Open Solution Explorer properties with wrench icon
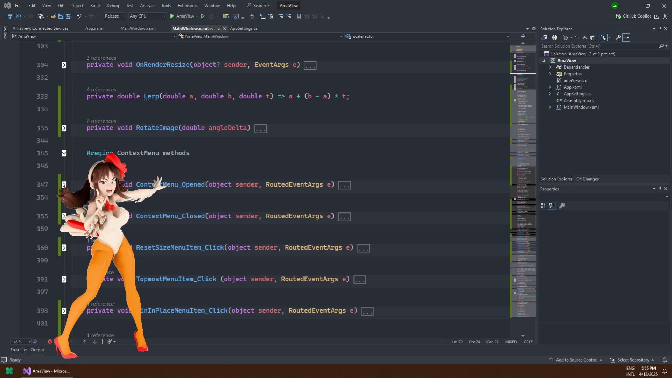This screenshot has width=672, height=378. [618, 37]
